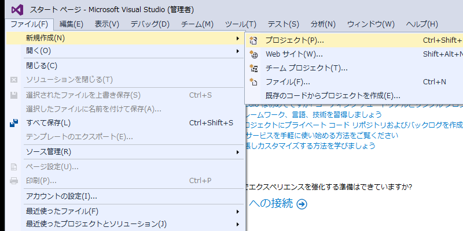Open the デバッグ(D) menu
The height and width of the screenshot is (231, 463).
[150, 24]
